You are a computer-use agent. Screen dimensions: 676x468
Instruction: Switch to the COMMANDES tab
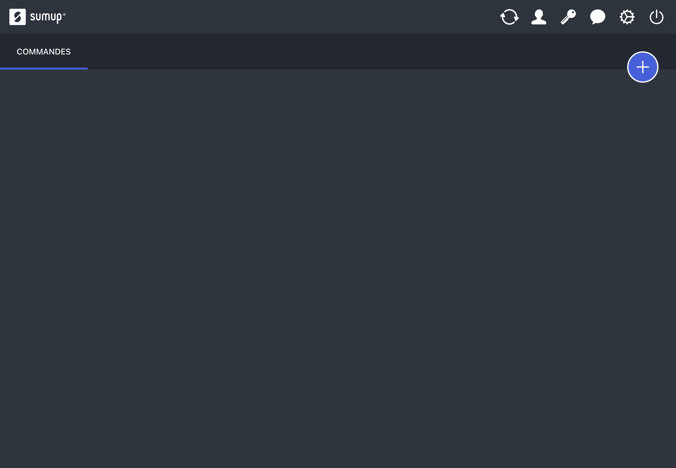44,52
